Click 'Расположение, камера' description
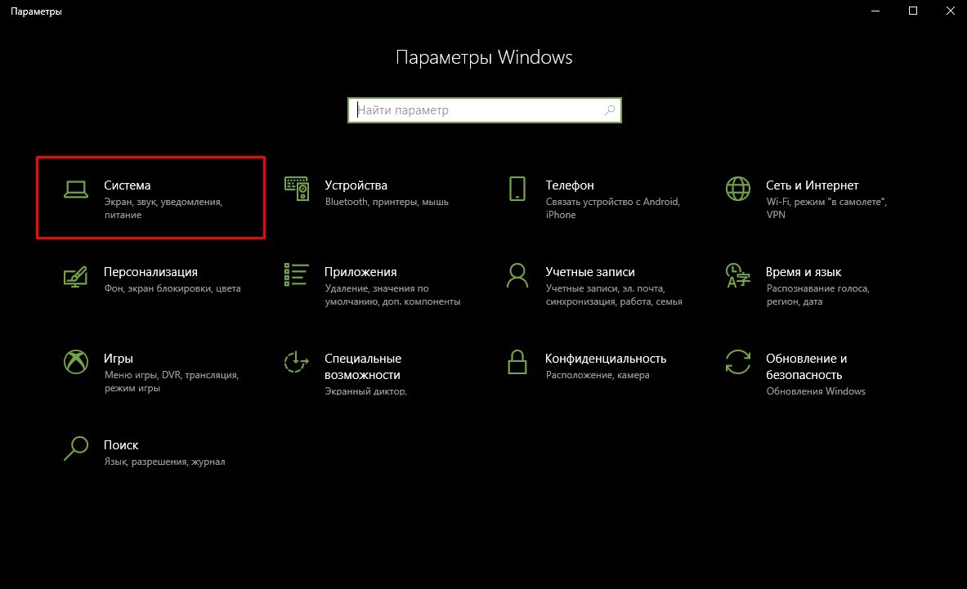The width and height of the screenshot is (967, 589). 598,375
